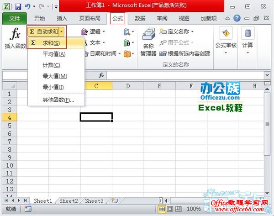The image size is (274, 216).
Task: Choose 求和(S) from the AutoSum menu
Action: [56, 43]
